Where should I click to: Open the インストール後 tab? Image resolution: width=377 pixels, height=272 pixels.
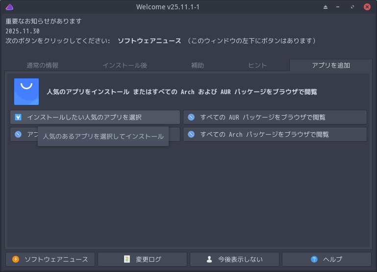[x=125, y=65]
